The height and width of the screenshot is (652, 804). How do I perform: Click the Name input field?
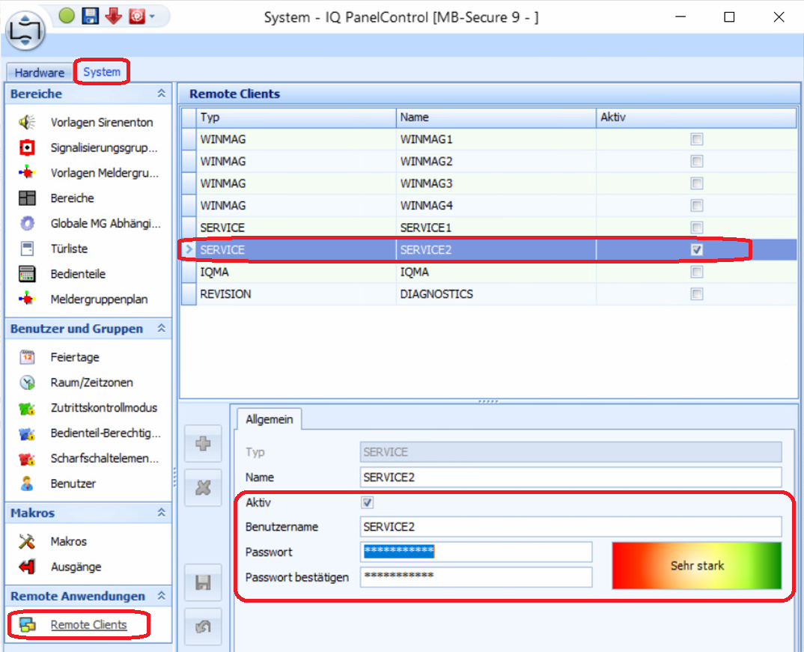[x=570, y=478]
